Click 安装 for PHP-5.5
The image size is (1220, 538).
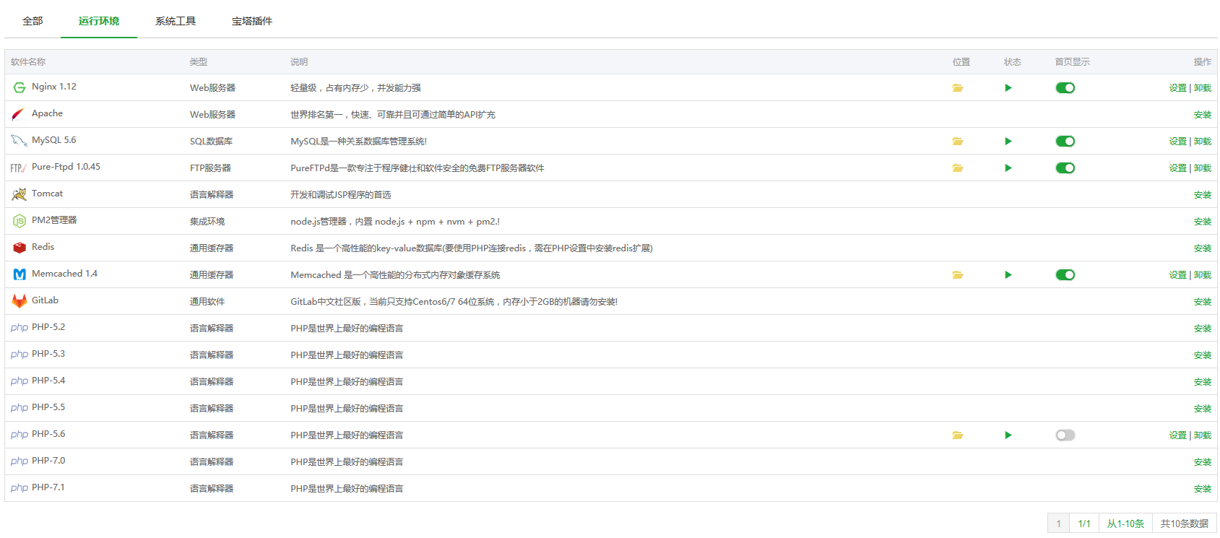pyautogui.click(x=1203, y=409)
